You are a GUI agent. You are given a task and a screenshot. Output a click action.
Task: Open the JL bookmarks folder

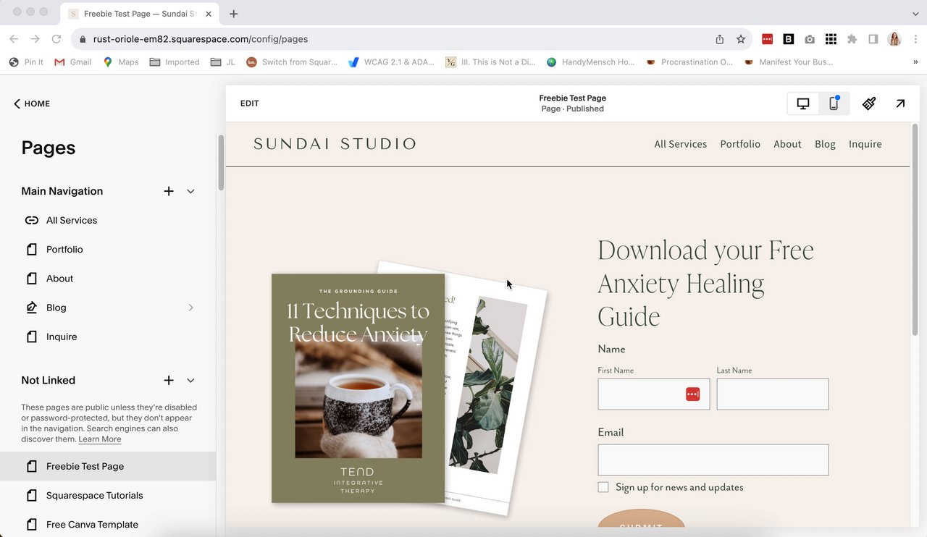tap(223, 62)
